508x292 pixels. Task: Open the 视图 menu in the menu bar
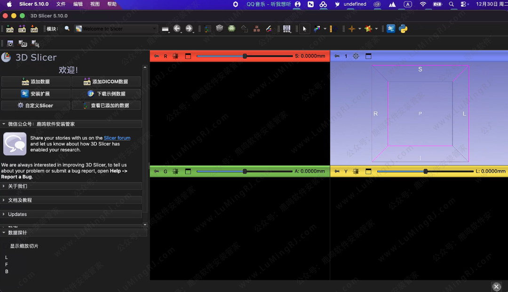coord(95,4)
